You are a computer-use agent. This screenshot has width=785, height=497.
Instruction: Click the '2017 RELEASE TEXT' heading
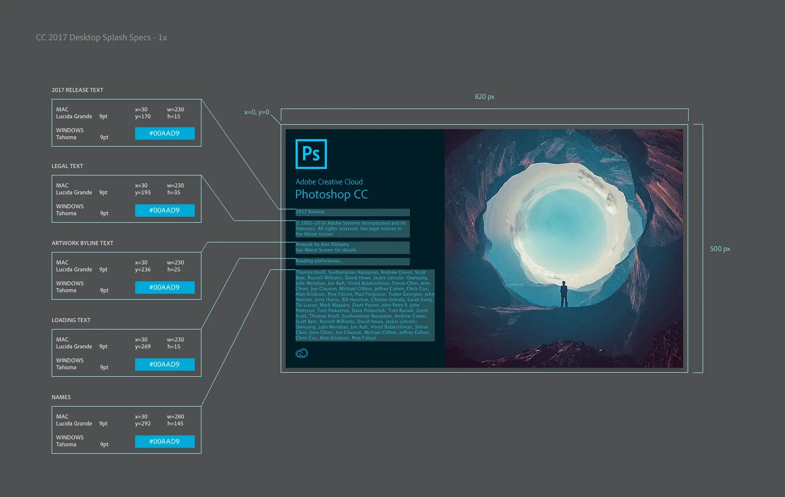click(x=78, y=90)
